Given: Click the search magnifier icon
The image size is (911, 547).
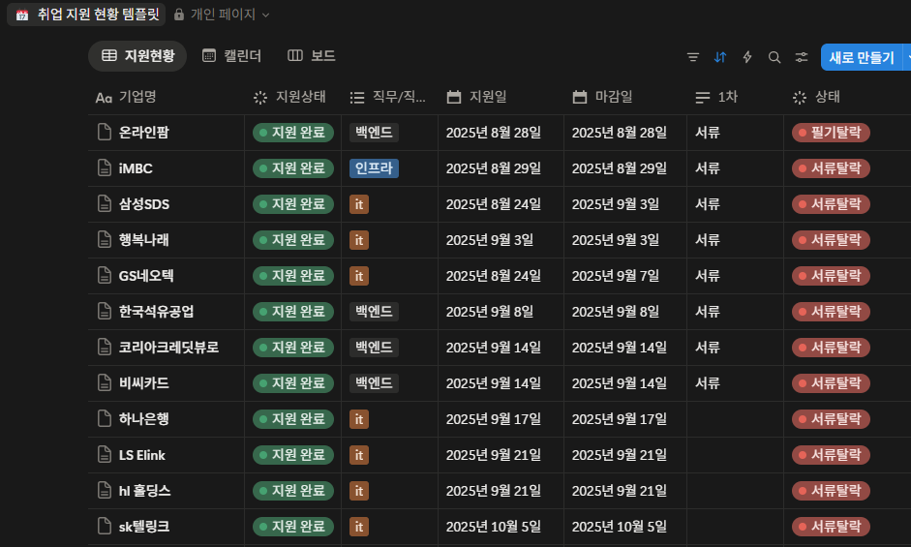Looking at the screenshot, I should 774,57.
